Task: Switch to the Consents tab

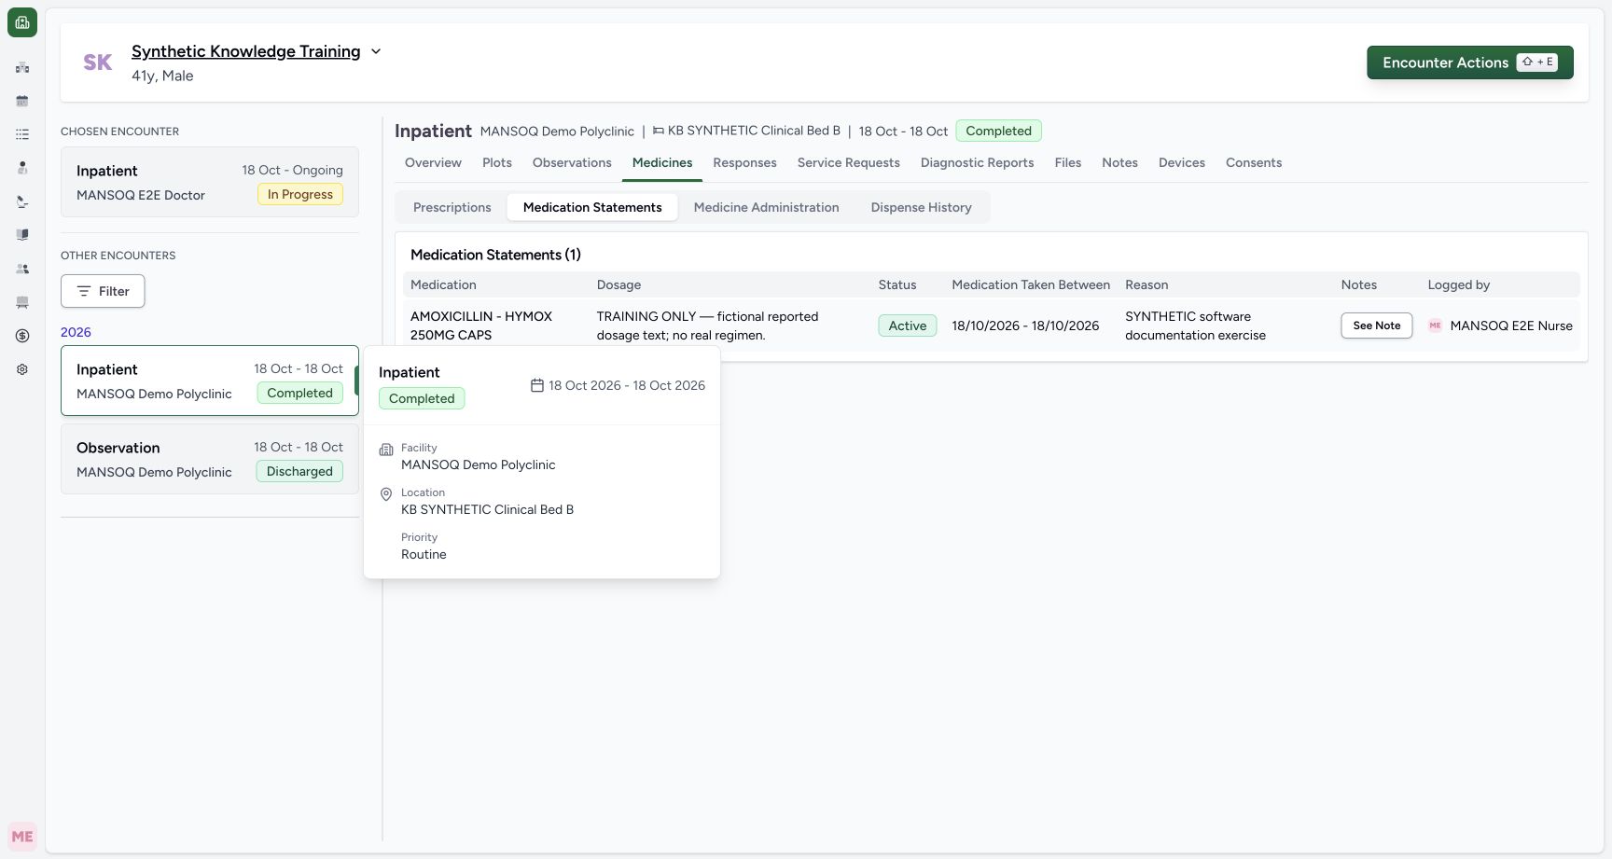Action: click(x=1254, y=162)
